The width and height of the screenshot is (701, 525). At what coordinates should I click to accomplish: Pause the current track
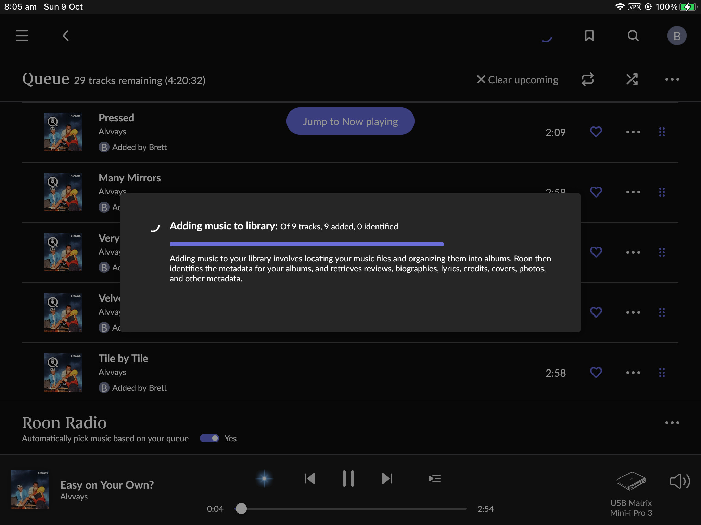point(348,479)
